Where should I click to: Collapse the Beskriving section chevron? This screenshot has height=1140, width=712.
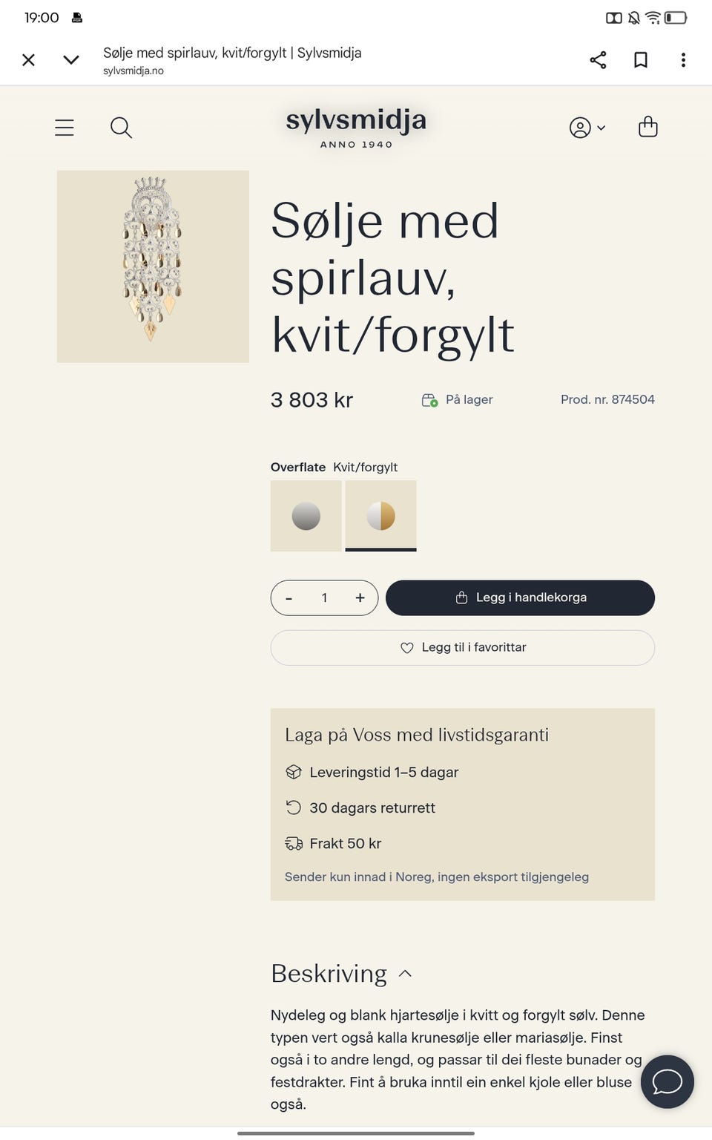tap(405, 974)
